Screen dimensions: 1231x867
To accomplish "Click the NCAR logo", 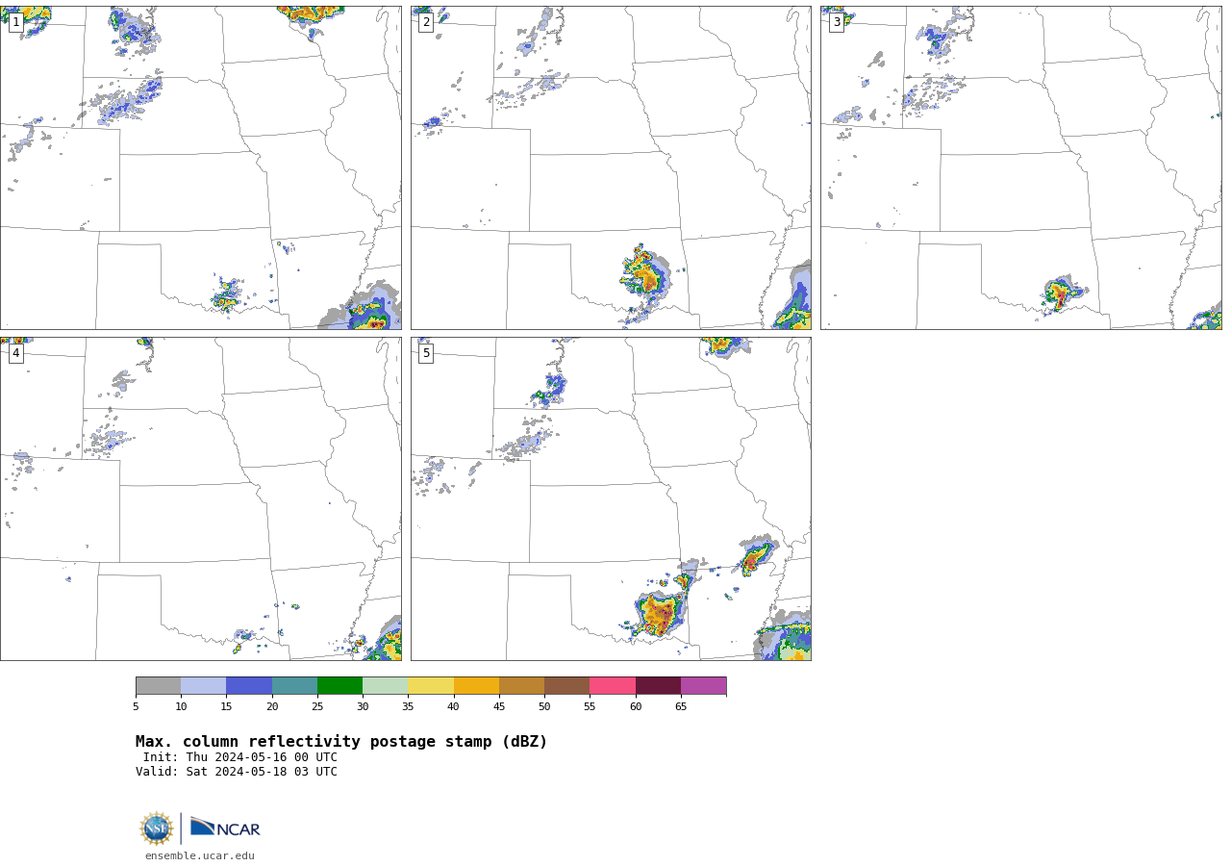I will (x=225, y=828).
